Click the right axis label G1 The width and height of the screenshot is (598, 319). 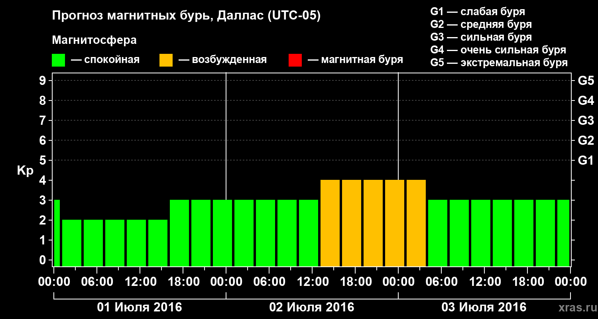tap(586, 160)
